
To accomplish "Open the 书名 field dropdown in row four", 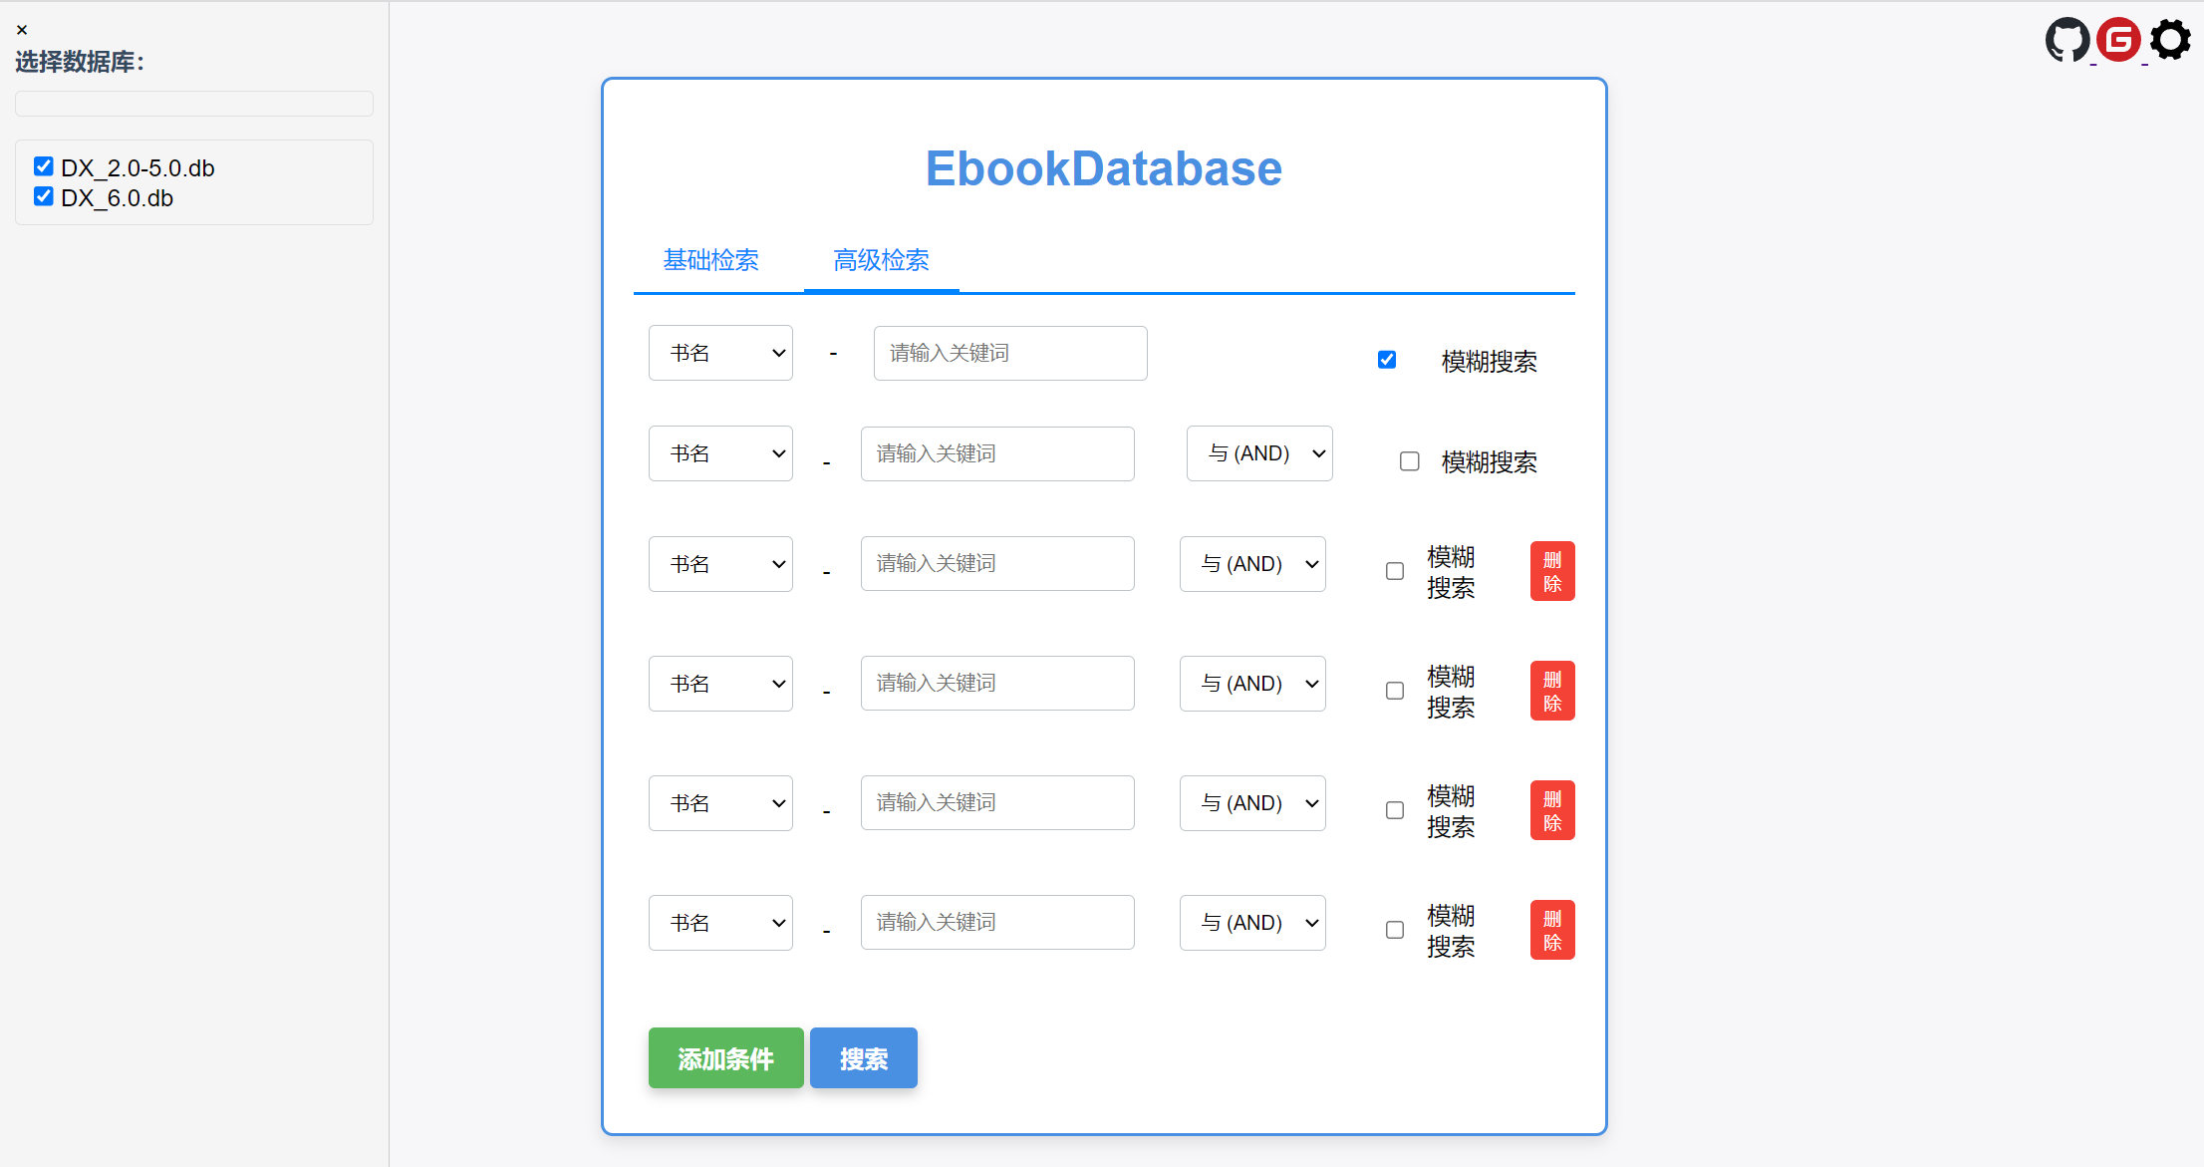I will (720, 684).
